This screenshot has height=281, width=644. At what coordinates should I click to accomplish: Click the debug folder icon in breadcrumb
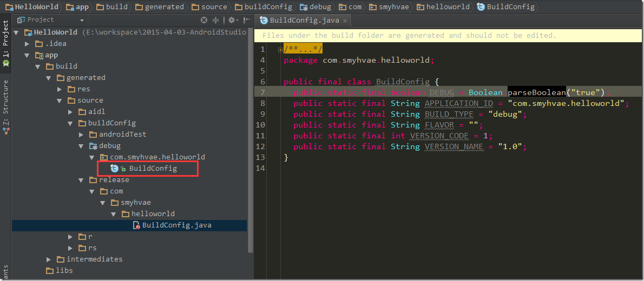pyautogui.click(x=304, y=7)
